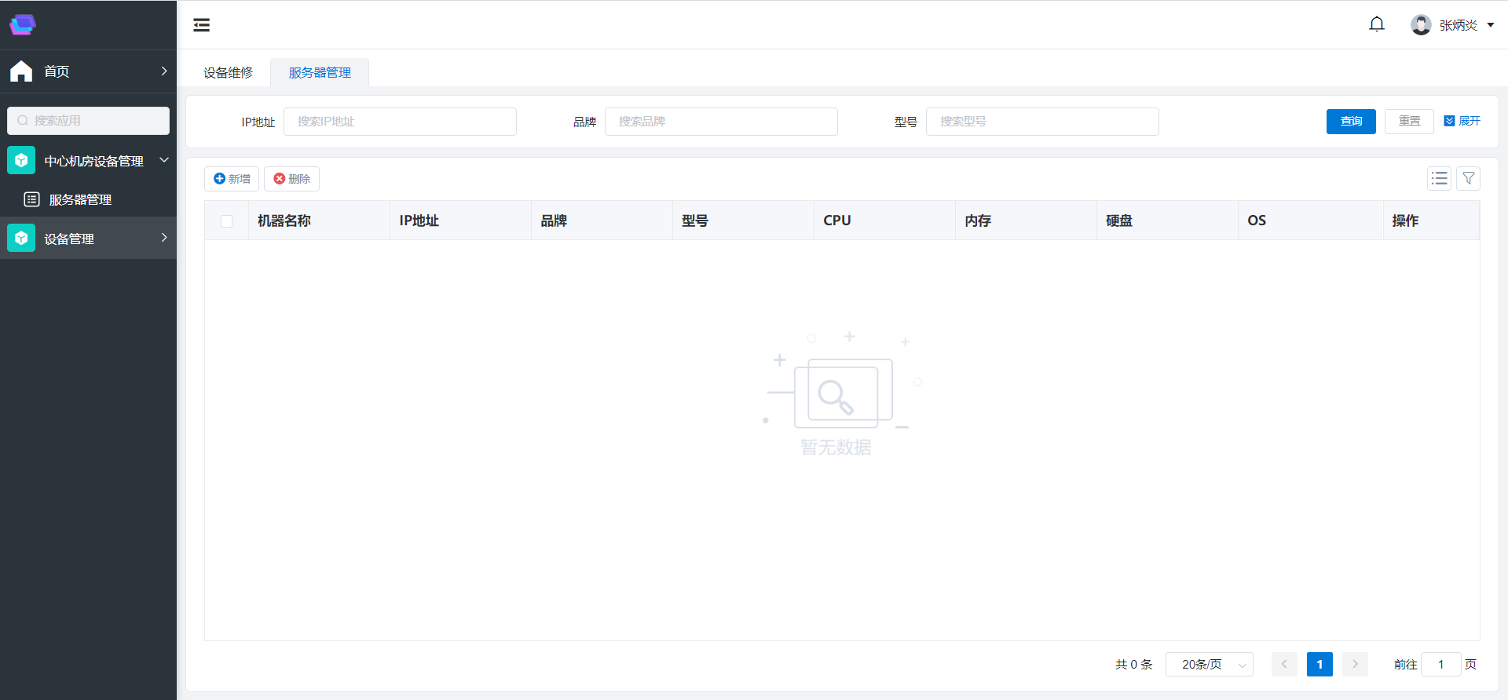Click the 查询 search button

pyautogui.click(x=1350, y=122)
